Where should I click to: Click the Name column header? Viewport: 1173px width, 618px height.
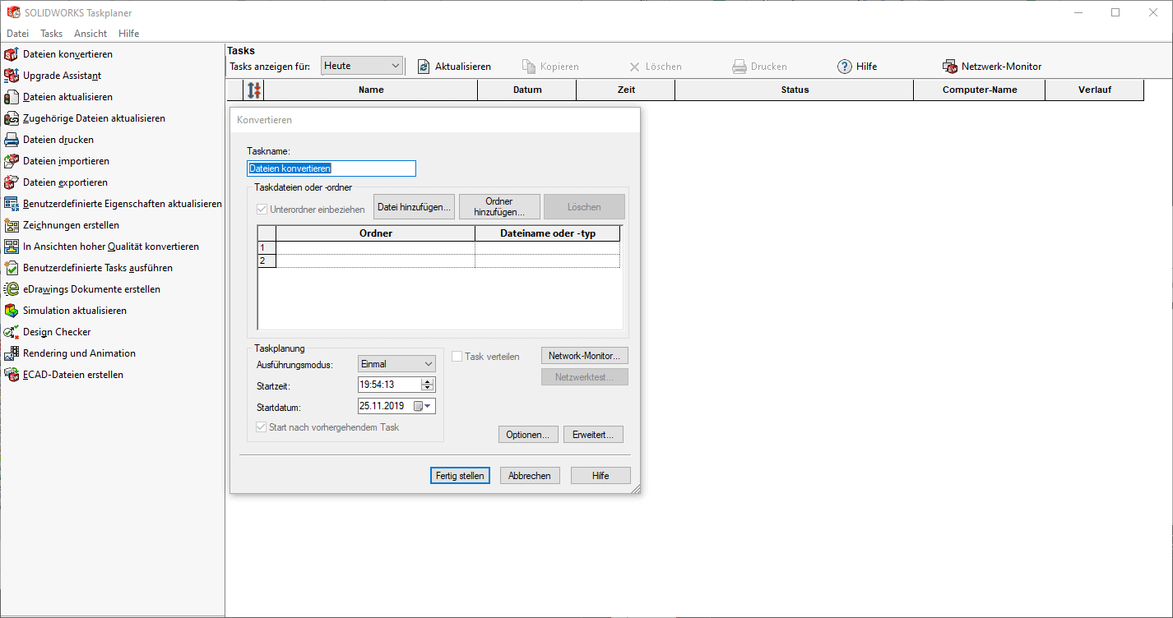(371, 90)
